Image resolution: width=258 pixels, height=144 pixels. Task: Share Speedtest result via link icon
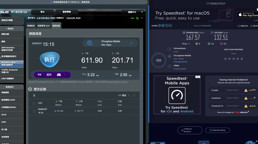(159, 26)
